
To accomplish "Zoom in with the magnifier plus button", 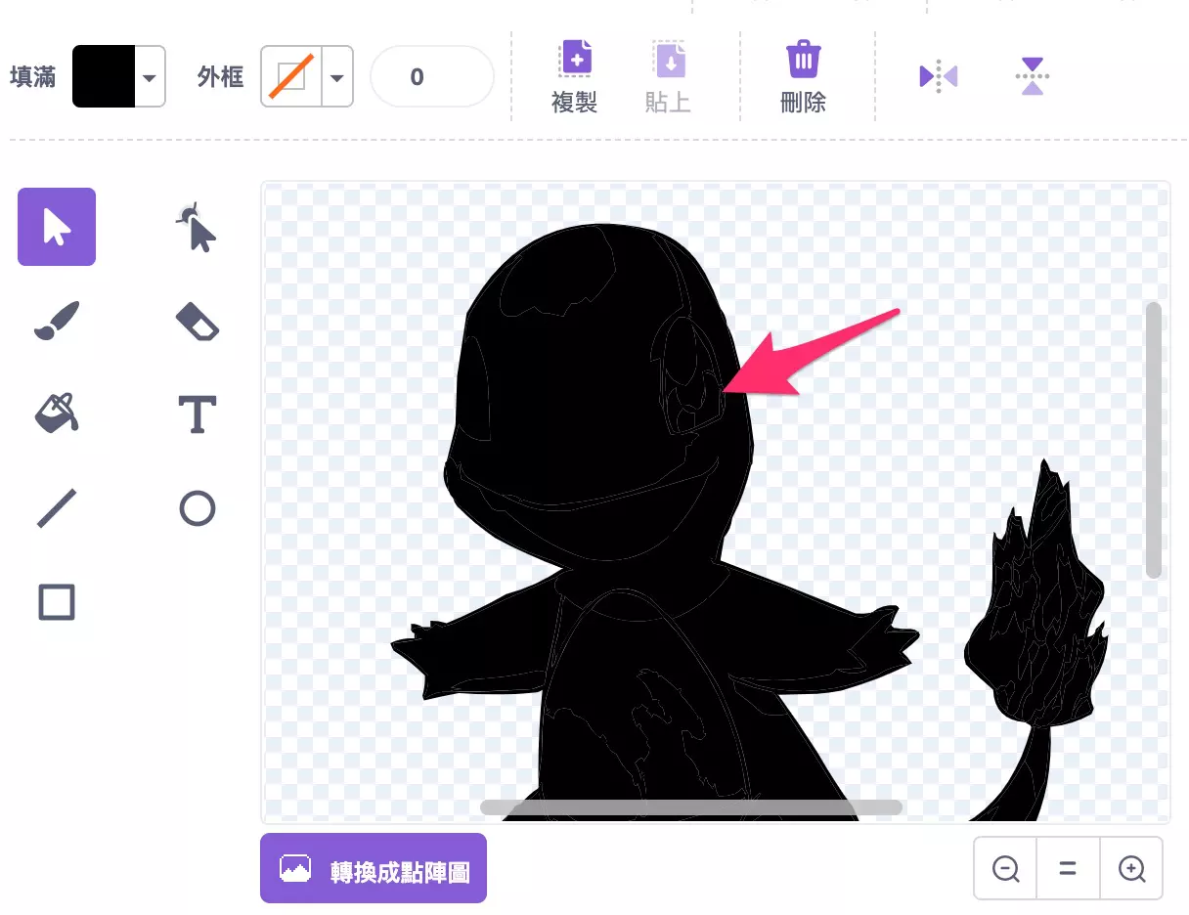I will pyautogui.click(x=1131, y=868).
